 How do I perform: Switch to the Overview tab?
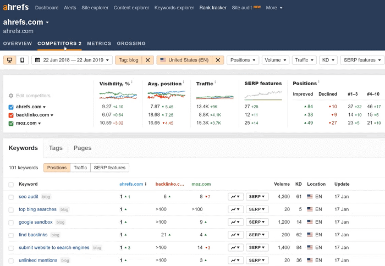tap(18, 43)
